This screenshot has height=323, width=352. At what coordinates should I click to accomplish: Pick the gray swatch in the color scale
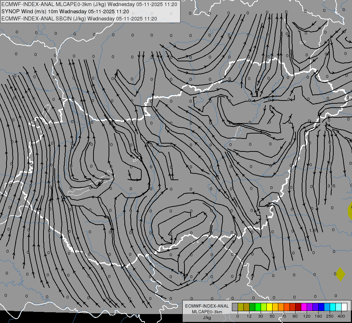235,307
